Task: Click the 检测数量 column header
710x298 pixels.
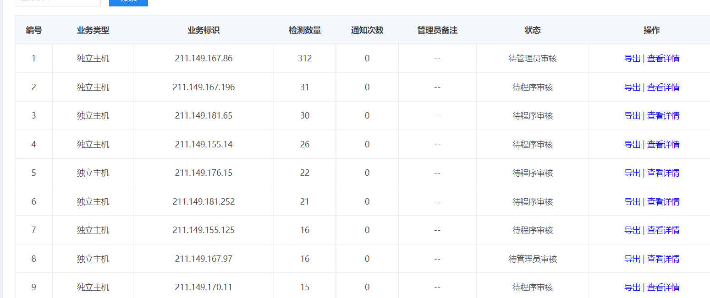Action: (304, 30)
